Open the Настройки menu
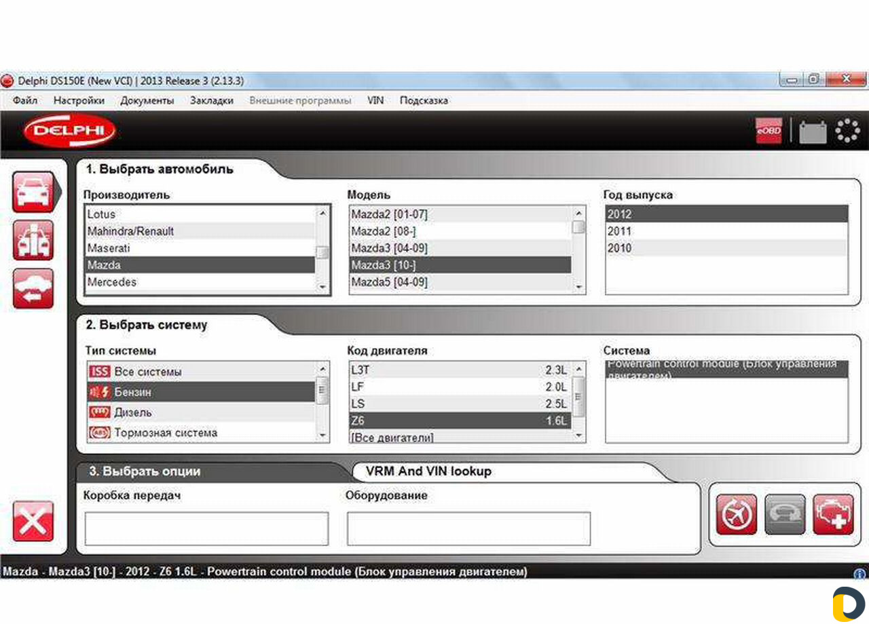Viewport: 869px width, 624px height. coord(79,100)
